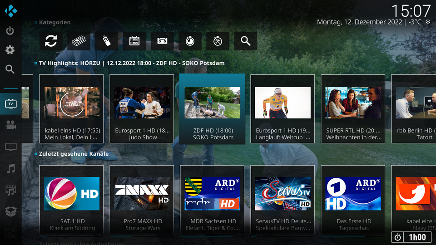Viewport: 436px width, 245px height.
Task: Switch to SAT.1 HD channel
Action: click(71, 200)
